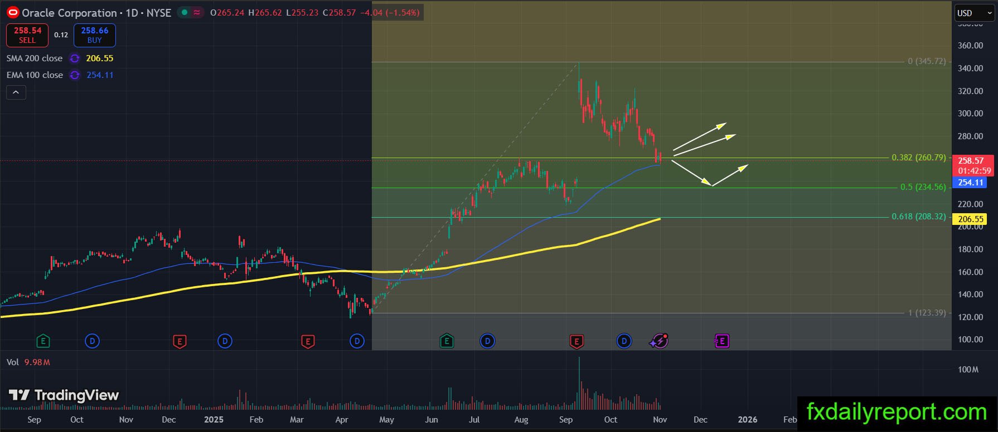998x432 pixels.
Task: Open the red earnings marker near December 2024
Action: (180, 341)
